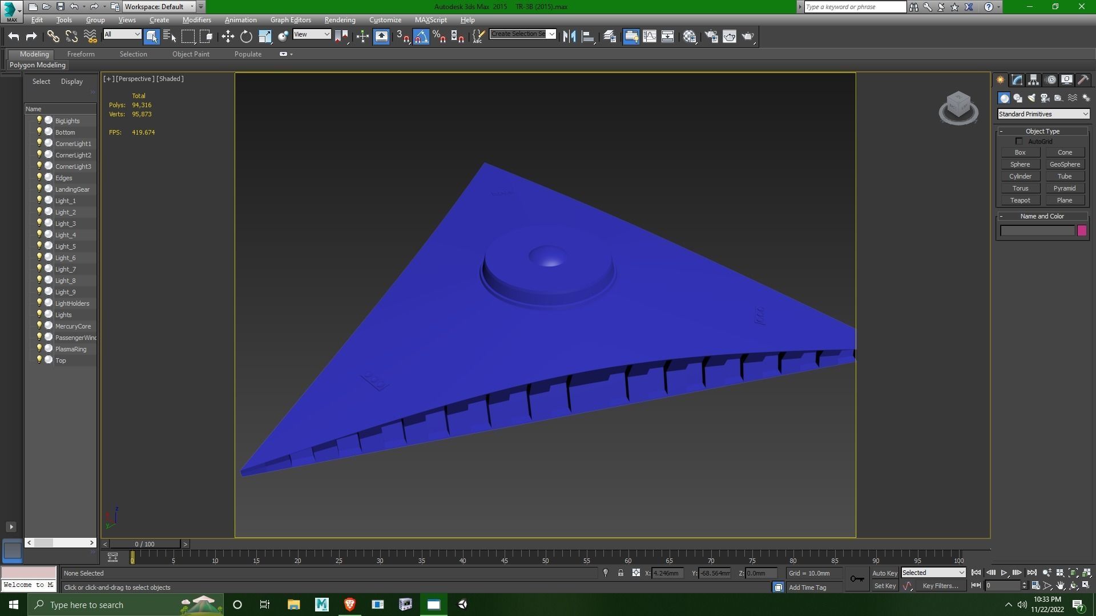Image resolution: width=1096 pixels, height=616 pixels.
Task: Open the object color swatch
Action: [1082, 230]
